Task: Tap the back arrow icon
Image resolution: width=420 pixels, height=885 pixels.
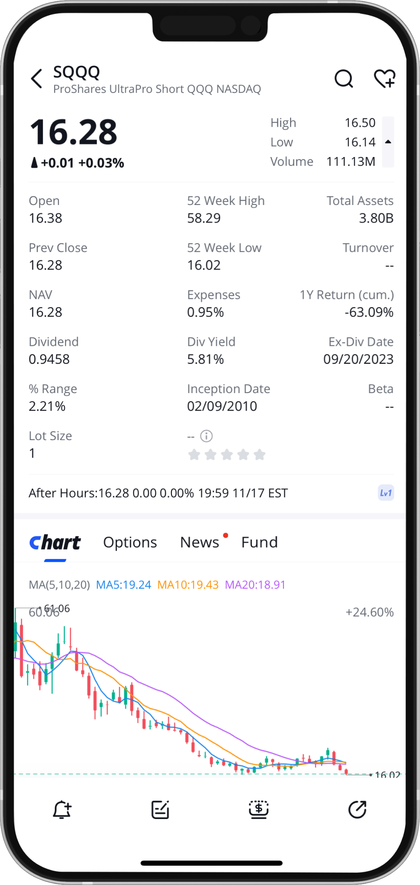Action: pyautogui.click(x=37, y=79)
